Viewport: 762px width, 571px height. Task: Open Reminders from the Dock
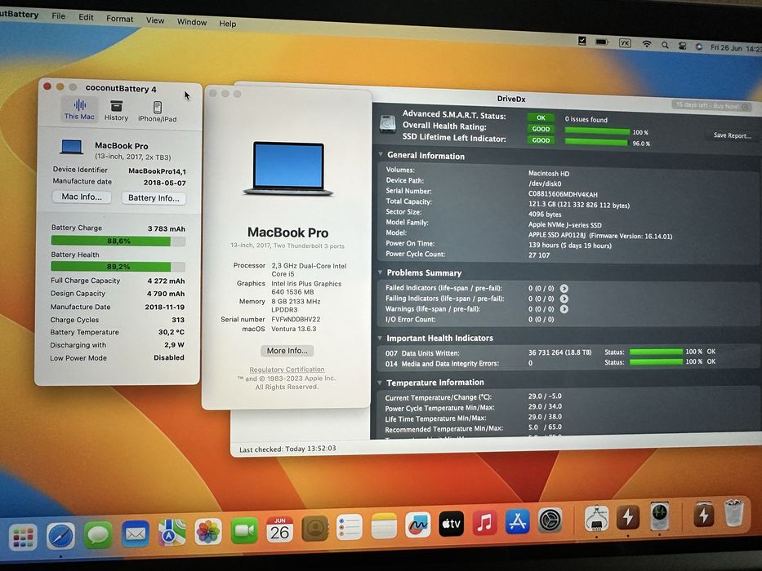click(350, 527)
